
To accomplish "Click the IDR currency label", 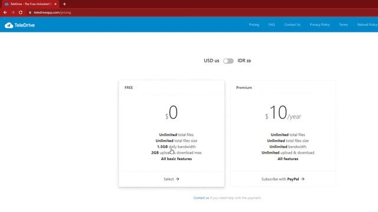I will (x=244, y=61).
